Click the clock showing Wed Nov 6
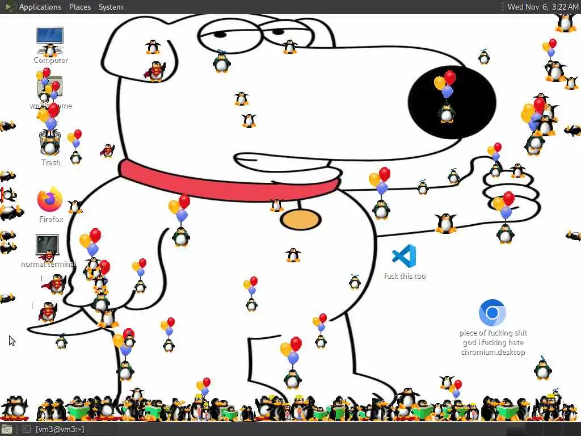 tap(542, 7)
